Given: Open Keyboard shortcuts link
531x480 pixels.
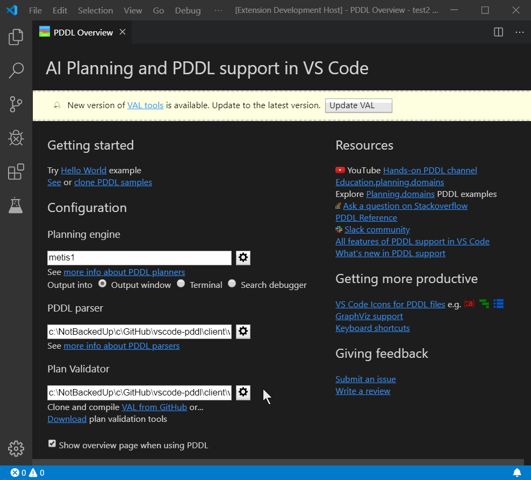Looking at the screenshot, I should (373, 328).
